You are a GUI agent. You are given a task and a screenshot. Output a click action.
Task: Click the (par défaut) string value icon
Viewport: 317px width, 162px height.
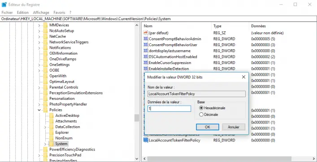(x=146, y=33)
